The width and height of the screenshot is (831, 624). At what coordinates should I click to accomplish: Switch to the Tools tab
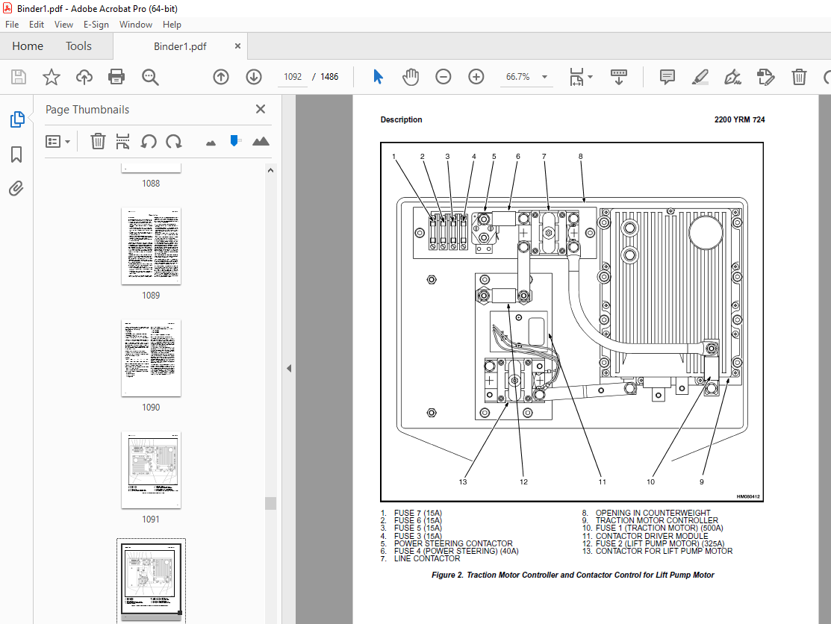point(78,46)
